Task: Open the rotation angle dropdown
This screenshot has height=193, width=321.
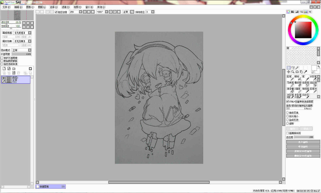Action: tap(106, 12)
